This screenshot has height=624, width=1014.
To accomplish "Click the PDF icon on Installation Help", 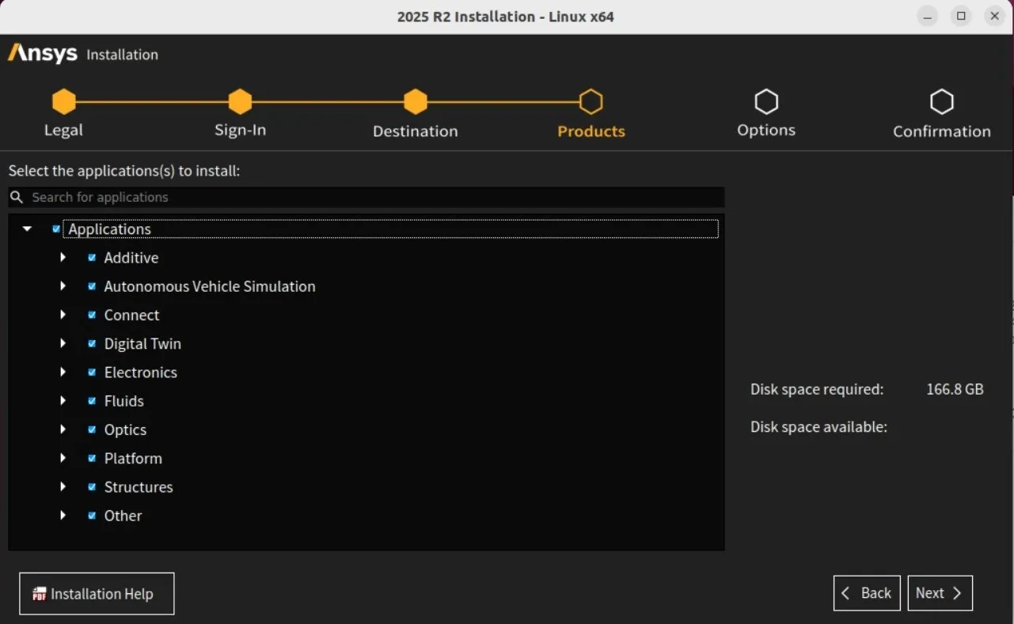I will (x=40, y=594).
